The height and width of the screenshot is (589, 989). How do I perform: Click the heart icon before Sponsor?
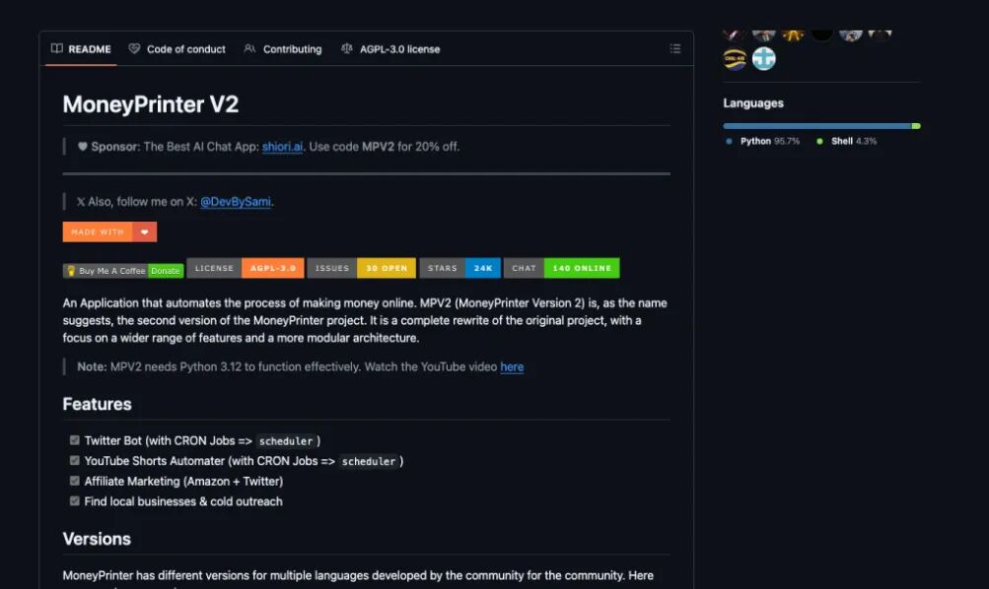(x=83, y=146)
